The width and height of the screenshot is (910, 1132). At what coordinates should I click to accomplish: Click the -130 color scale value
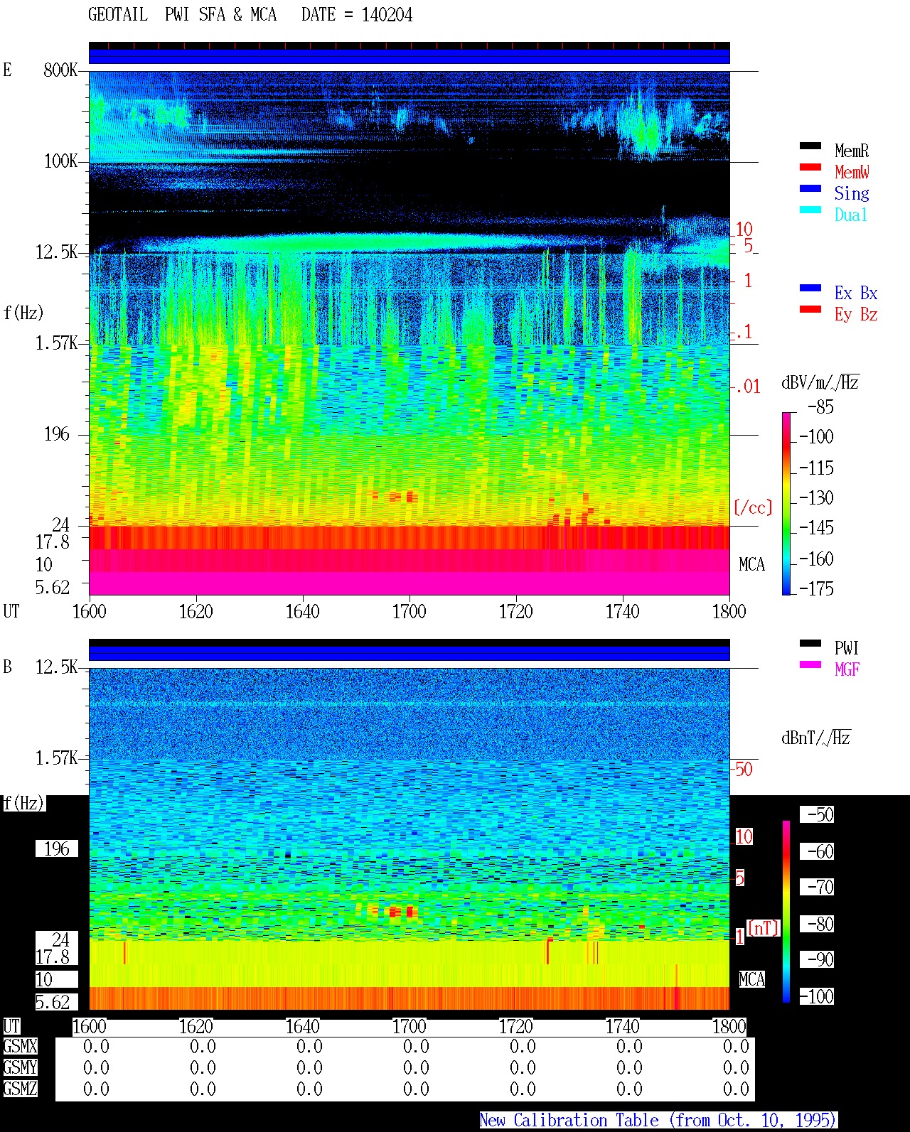(x=816, y=498)
